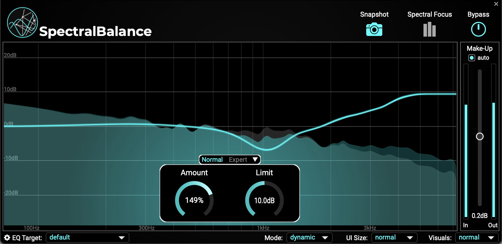
Task: Click the 20dB axis label
Action: click(x=10, y=55)
